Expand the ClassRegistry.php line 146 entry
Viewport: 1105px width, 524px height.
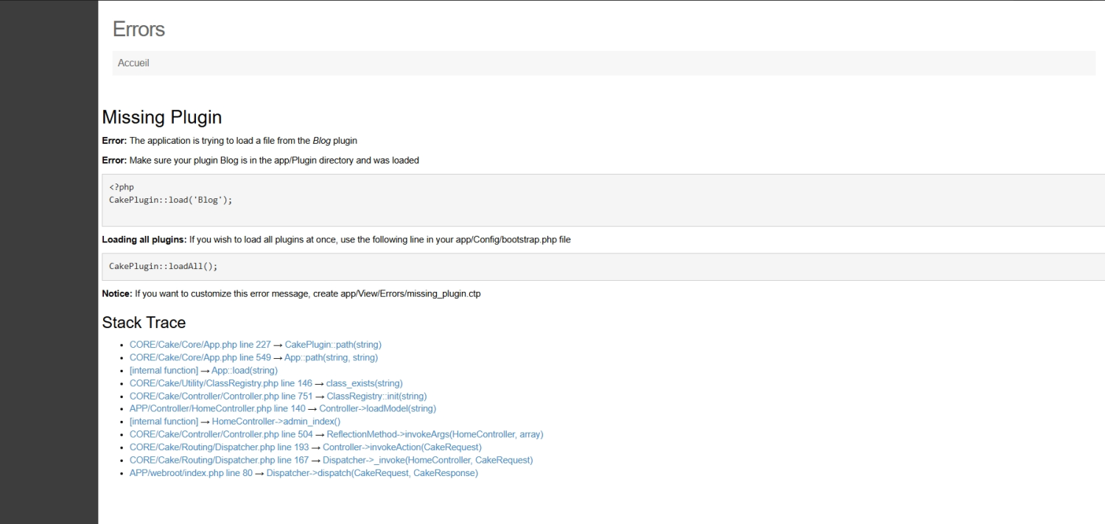tap(220, 383)
